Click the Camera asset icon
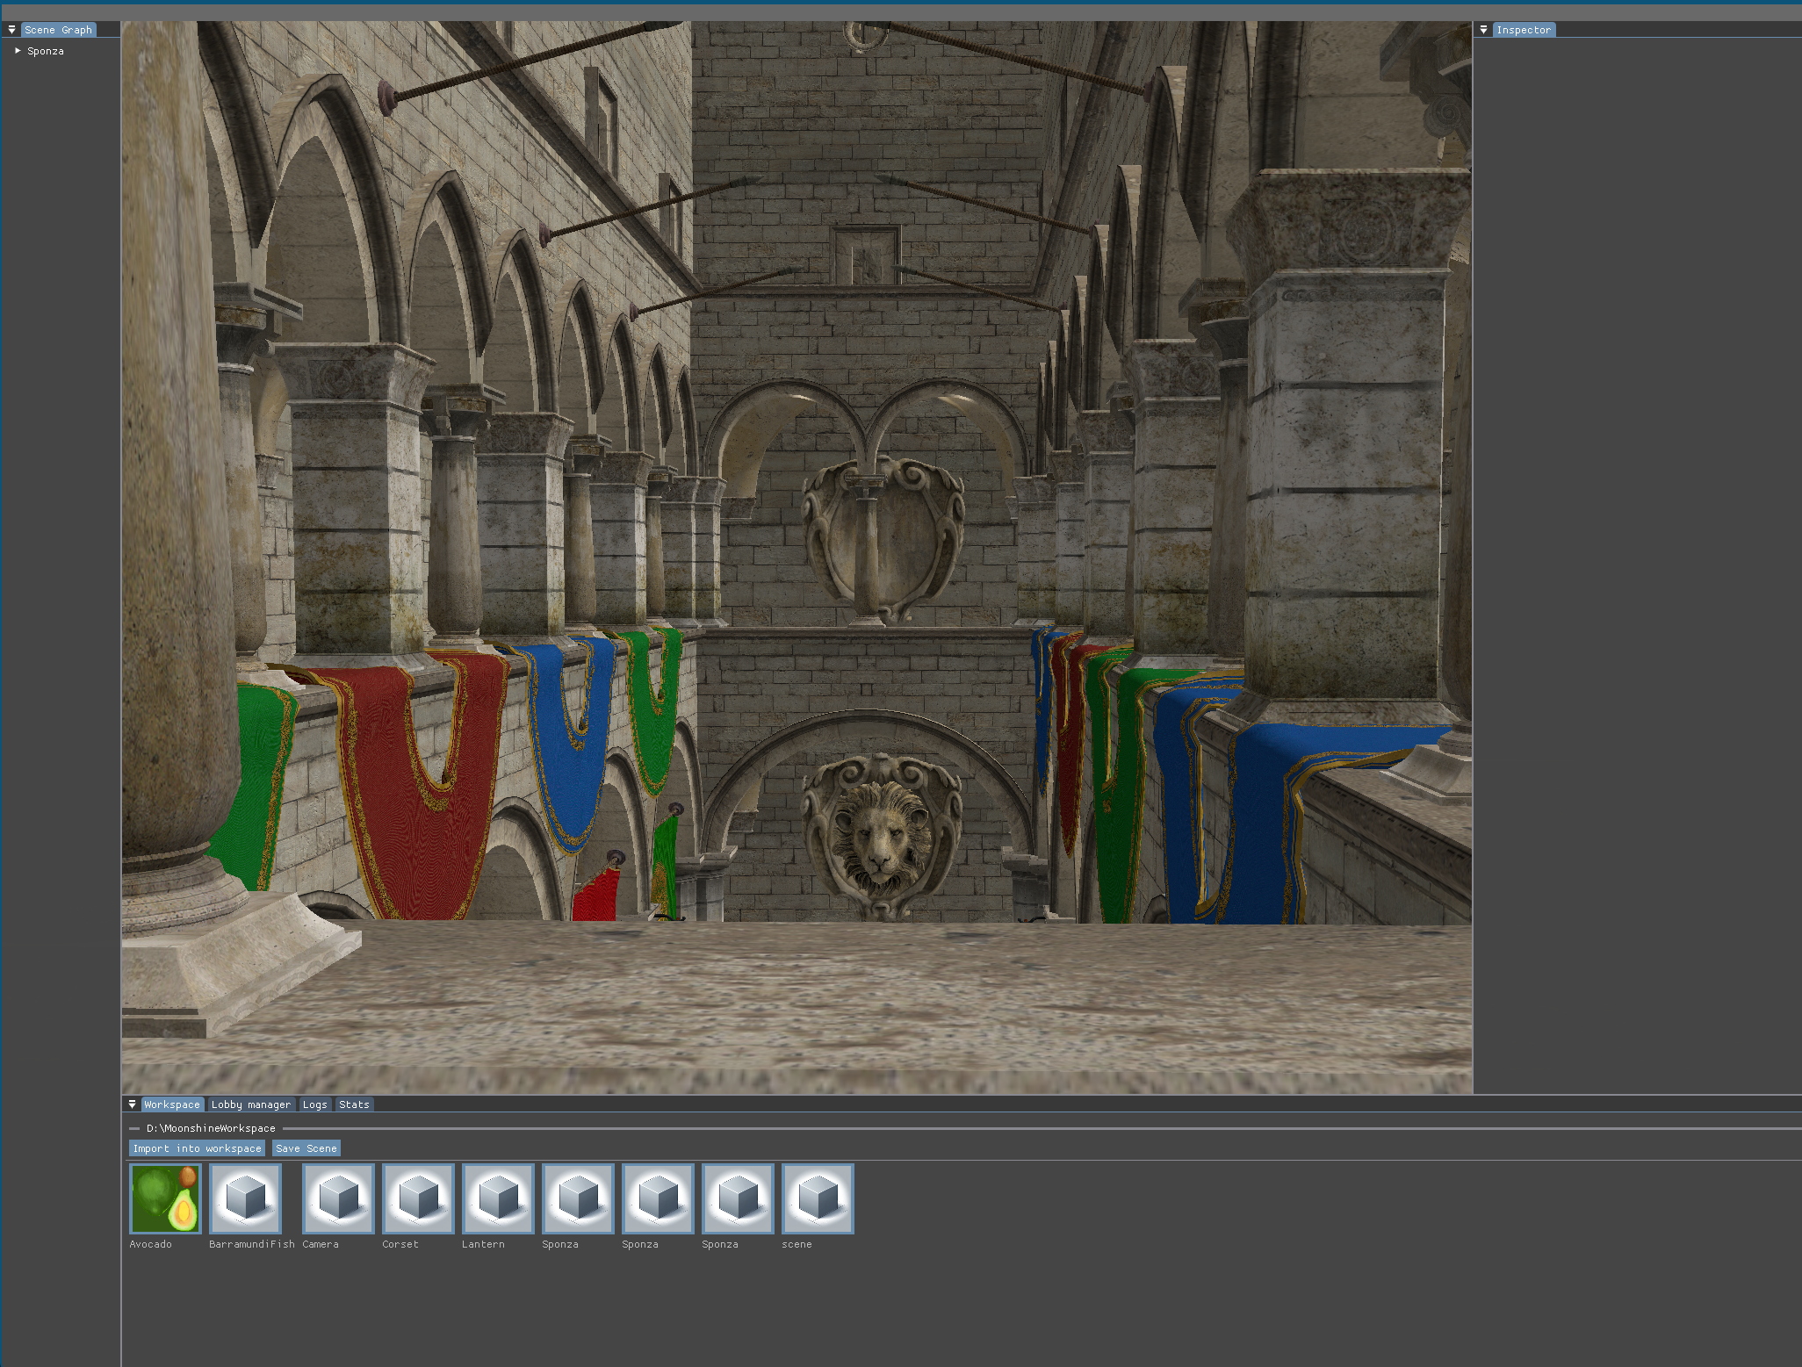 (x=338, y=1198)
